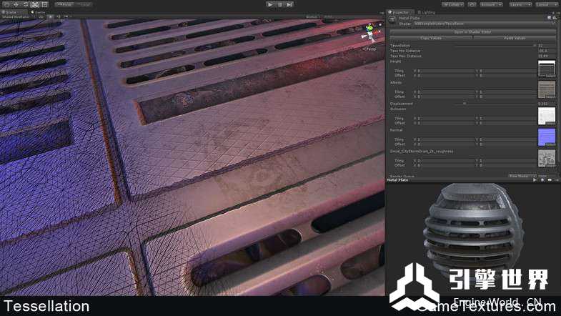Click the Scene view search field
The width and height of the screenshot is (561, 316).
351,17
